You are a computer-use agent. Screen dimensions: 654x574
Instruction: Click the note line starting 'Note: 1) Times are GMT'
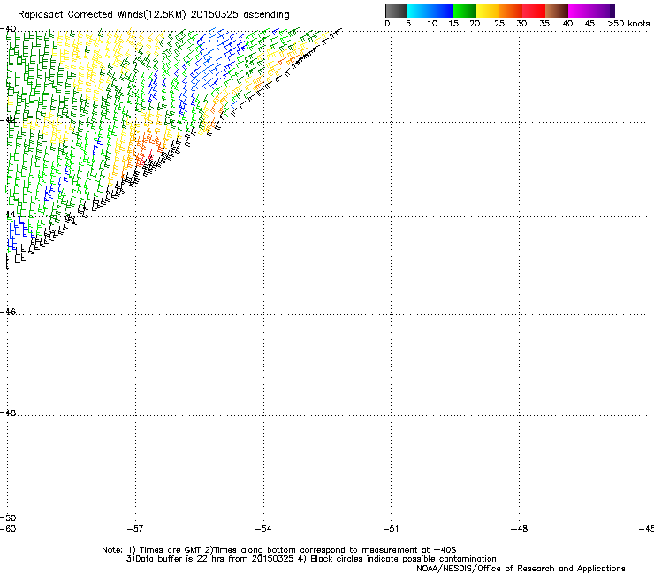(279, 550)
